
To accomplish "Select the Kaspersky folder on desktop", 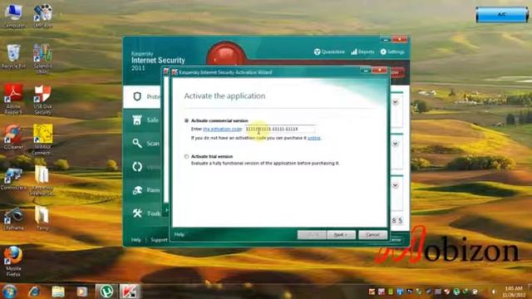I will click(42, 181).
